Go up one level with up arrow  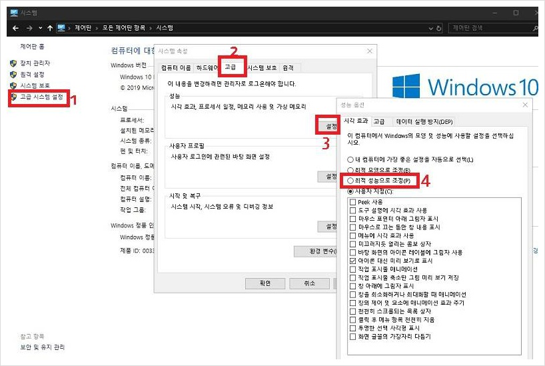coord(50,28)
